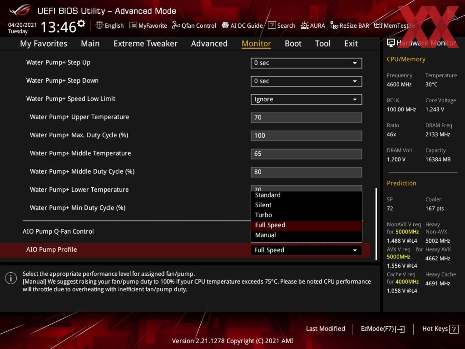Edit Water Pump+ Upper Temperature field
Image resolution: width=465 pixels, height=349 pixels.
point(306,117)
